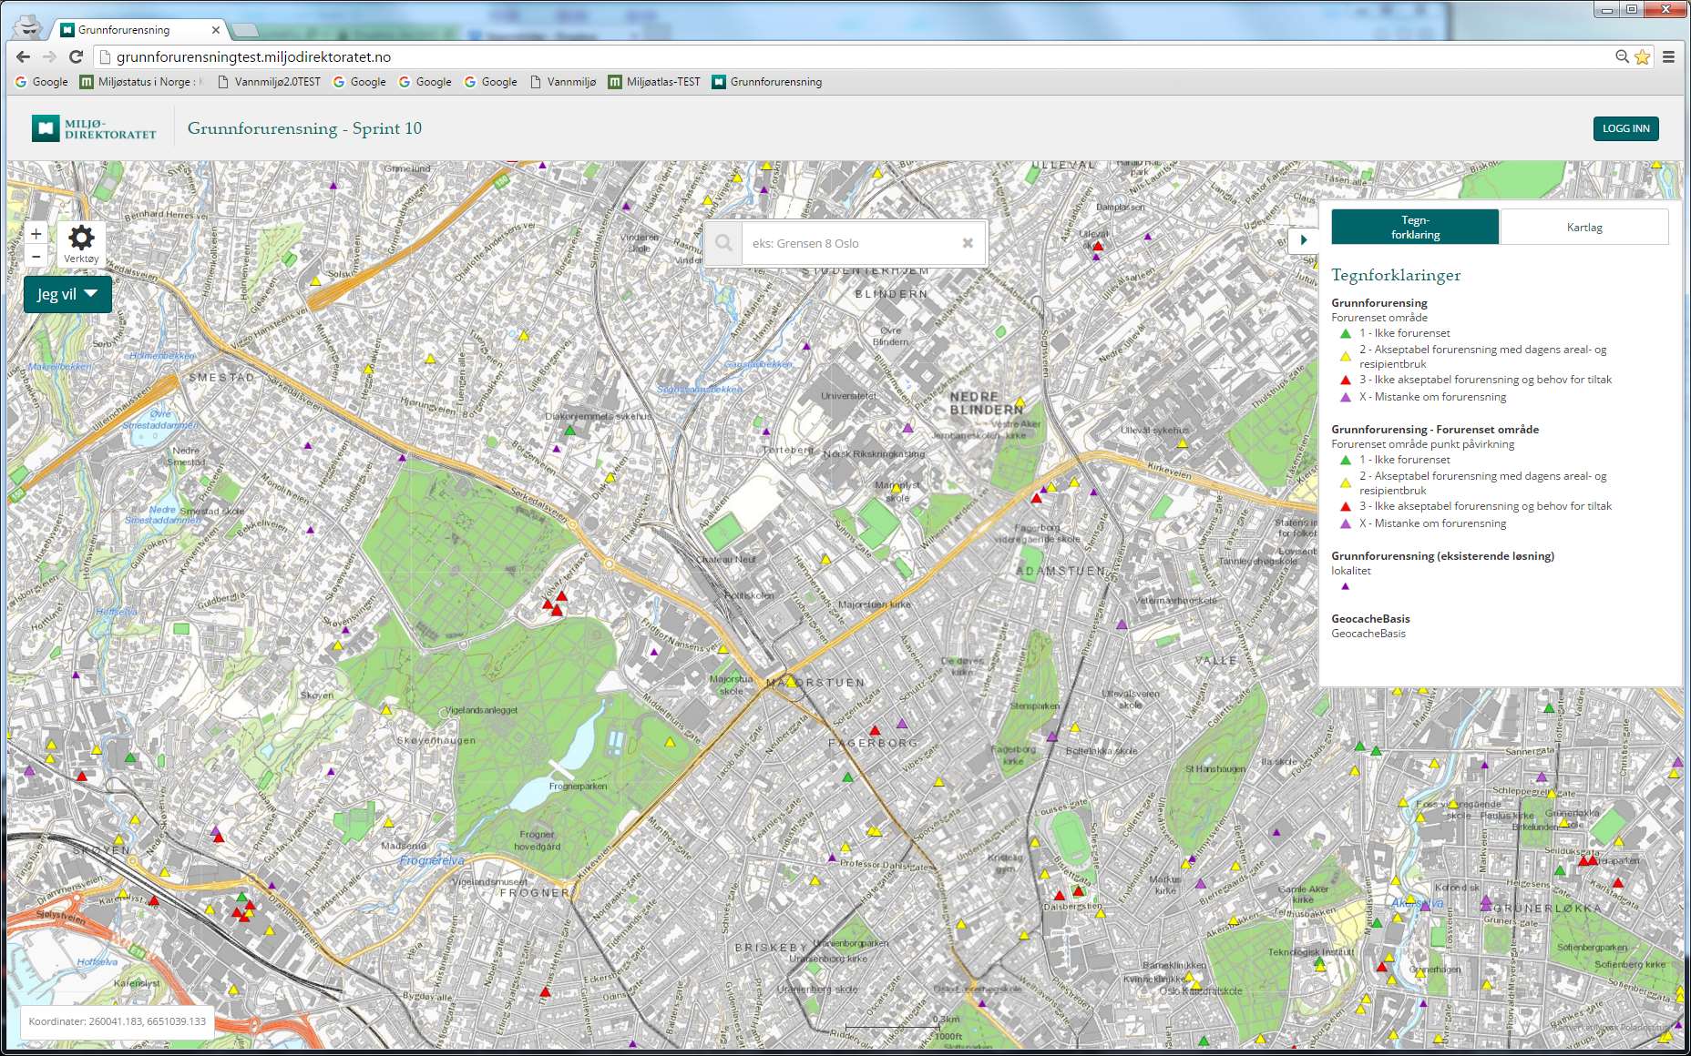Click the yellow triangle near Ullevål sykehus
The image size is (1691, 1056).
click(x=1183, y=443)
